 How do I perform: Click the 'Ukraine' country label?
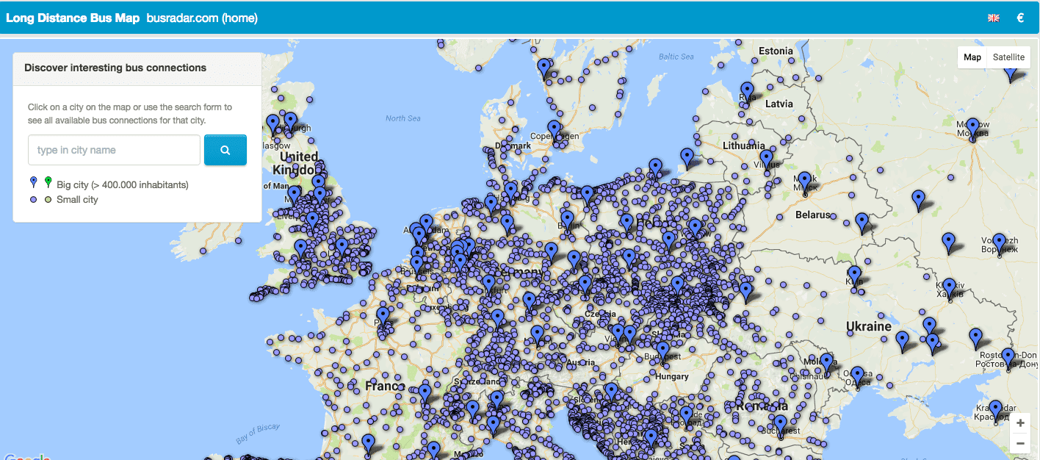pyautogui.click(x=869, y=326)
